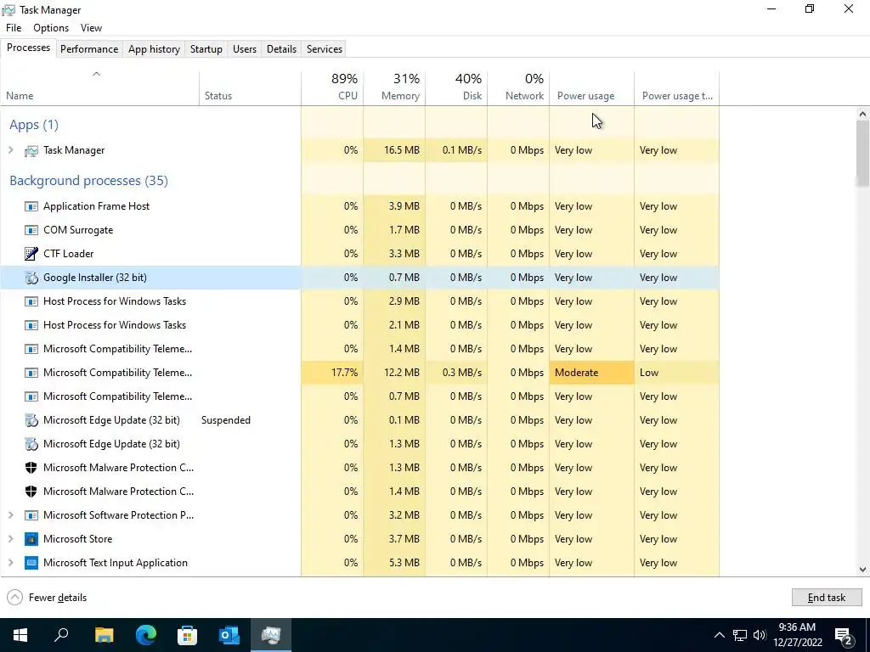Click the Task Manager taskbar button
The height and width of the screenshot is (652, 870).
pyautogui.click(x=271, y=635)
